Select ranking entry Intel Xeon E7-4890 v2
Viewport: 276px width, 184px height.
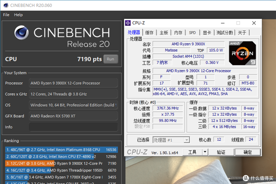[x=61, y=157]
